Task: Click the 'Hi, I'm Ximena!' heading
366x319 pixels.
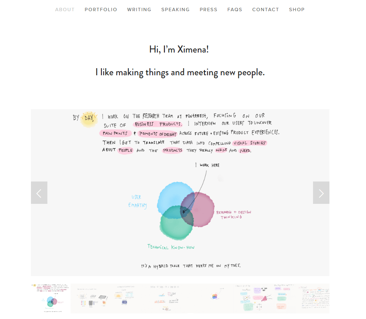Action: [x=179, y=49]
